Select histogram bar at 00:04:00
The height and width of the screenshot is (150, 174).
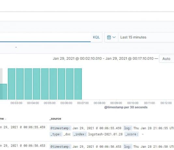36,84
